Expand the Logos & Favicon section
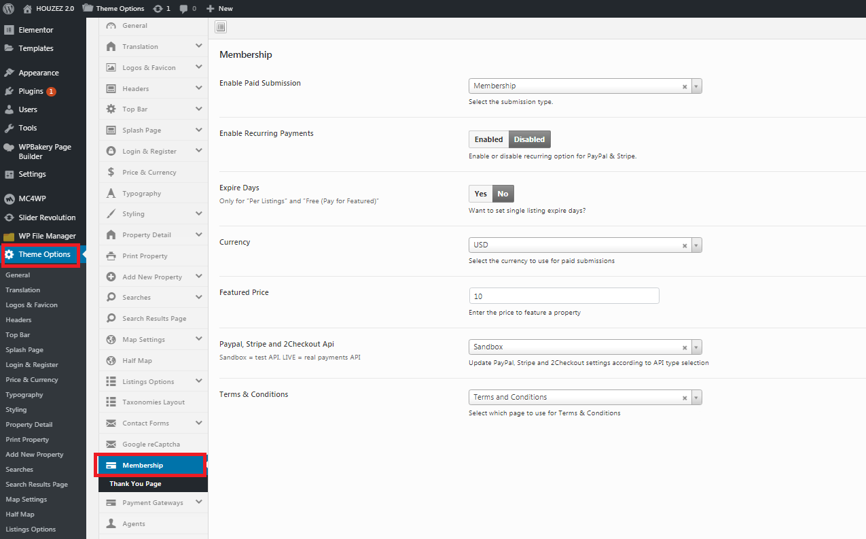Viewport: 866px width, 539px height. pos(198,67)
